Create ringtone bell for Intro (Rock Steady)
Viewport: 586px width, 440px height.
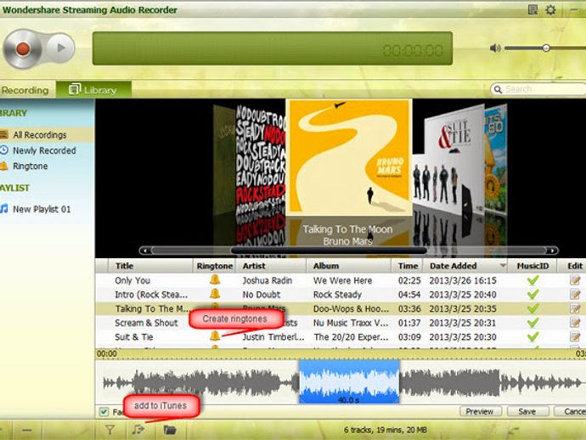point(215,294)
